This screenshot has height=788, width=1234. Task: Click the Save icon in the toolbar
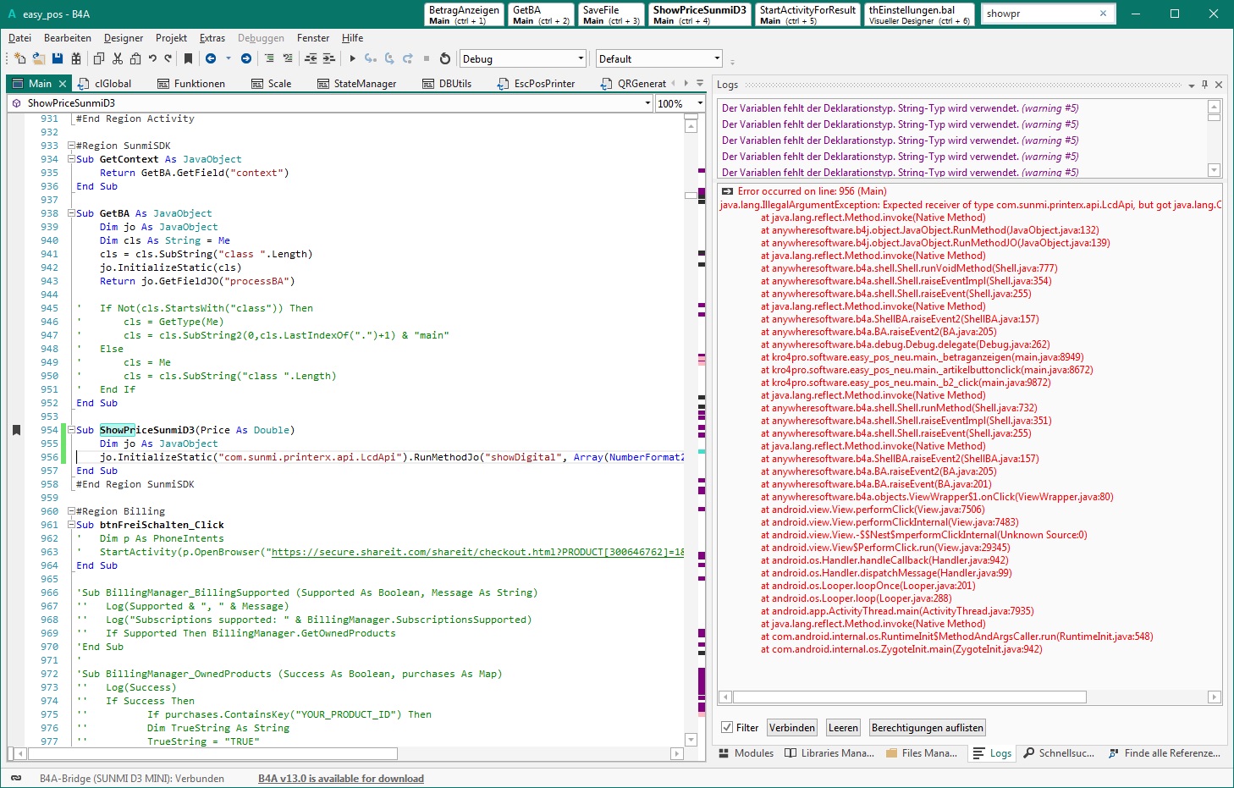pyautogui.click(x=58, y=58)
